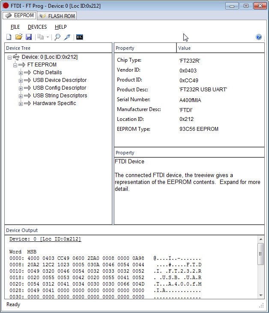269x313 pixels.
Task: Click the arrow icon beside FT EEPROM
Action: [x=22, y=65]
